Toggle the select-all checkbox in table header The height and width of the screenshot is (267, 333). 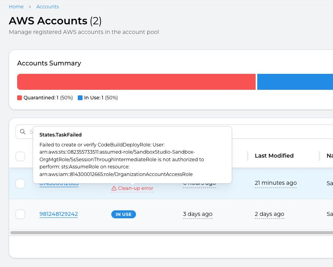coord(20,156)
